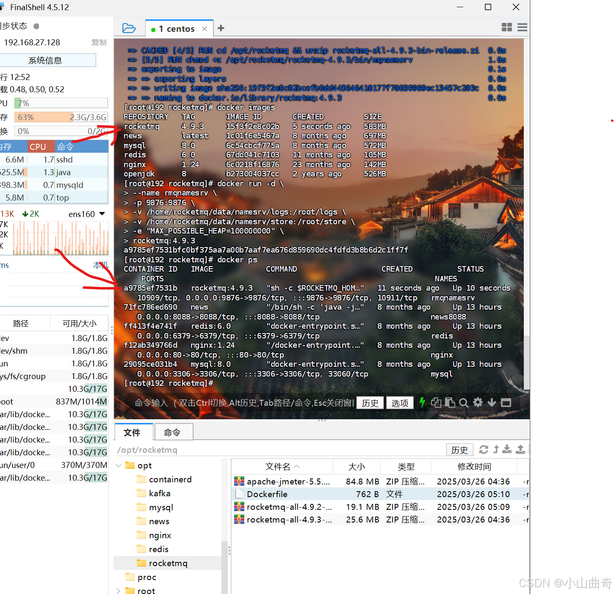614x594 pixels.
Task: Click the mysqld process row
Action: coord(54,185)
